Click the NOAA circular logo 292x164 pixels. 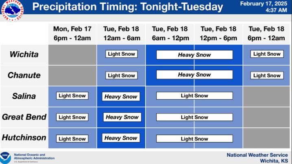coord(5,157)
